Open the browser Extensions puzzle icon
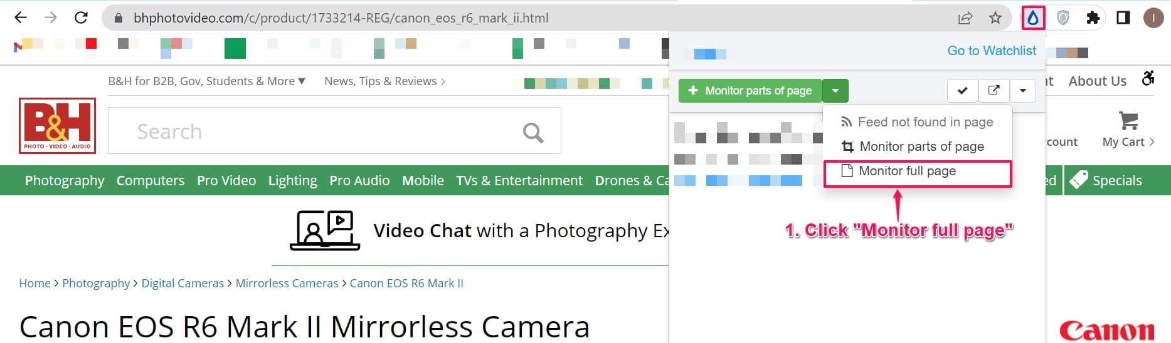 tap(1093, 18)
